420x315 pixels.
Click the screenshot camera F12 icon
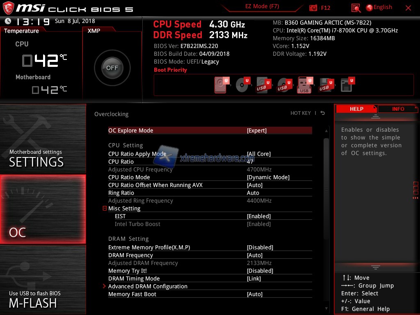pyautogui.click(x=313, y=8)
